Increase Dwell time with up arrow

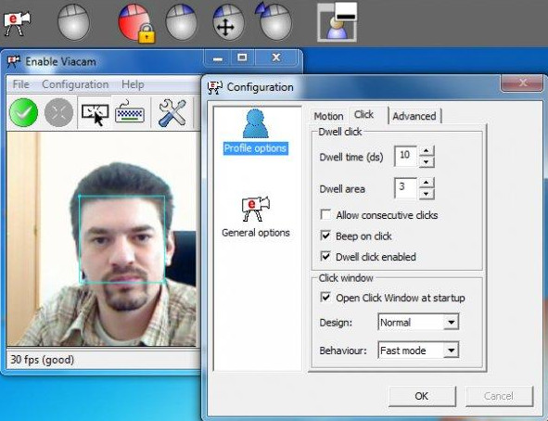pyautogui.click(x=427, y=150)
